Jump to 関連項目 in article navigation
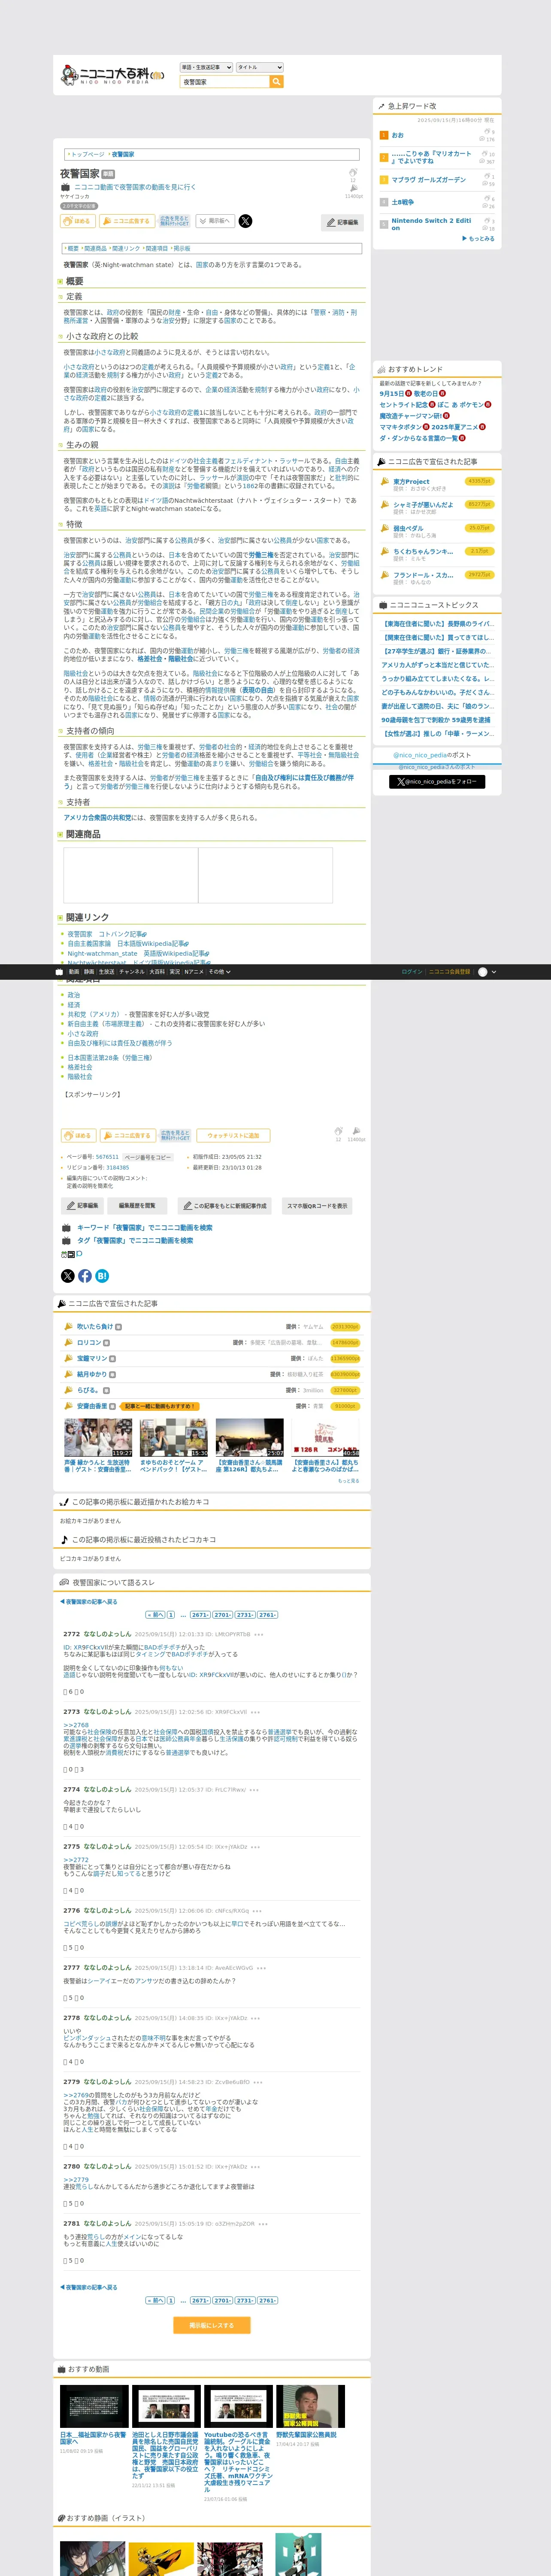 point(157,248)
